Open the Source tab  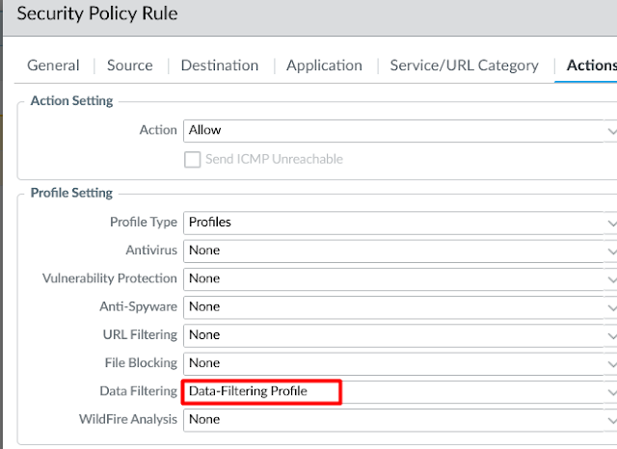point(130,66)
